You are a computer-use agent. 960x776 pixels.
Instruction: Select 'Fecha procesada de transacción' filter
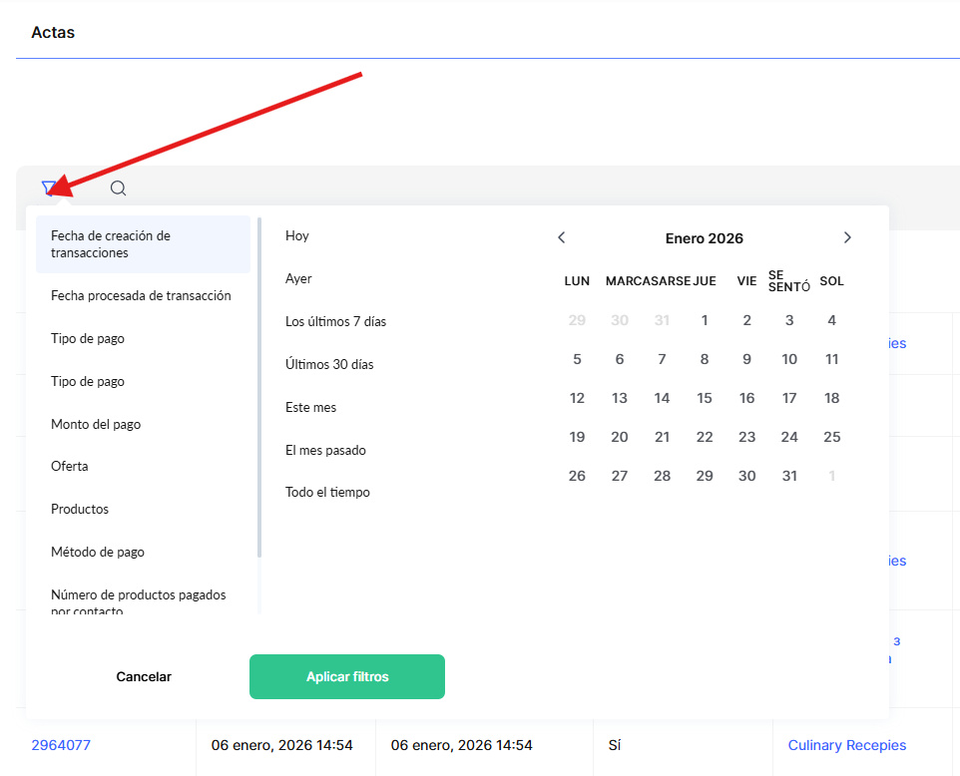(x=141, y=296)
